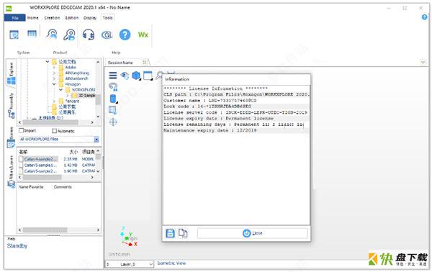432x272 pixels.
Task: Open the Assembly side panel tab
Action: (12, 106)
